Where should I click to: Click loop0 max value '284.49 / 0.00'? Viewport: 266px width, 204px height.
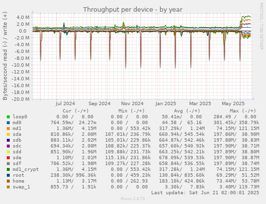click(235, 117)
